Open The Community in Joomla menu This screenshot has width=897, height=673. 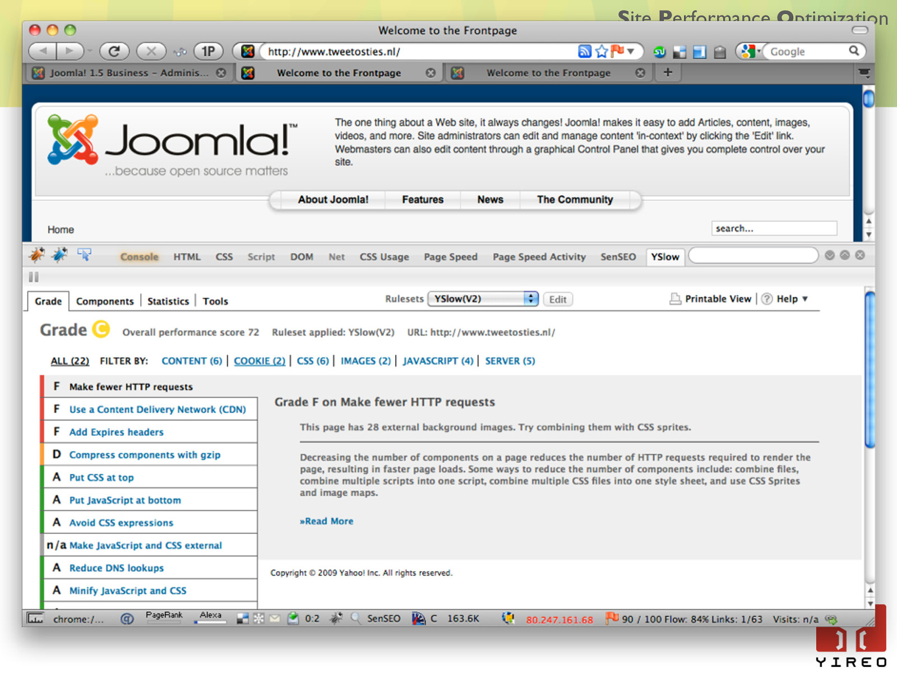click(x=575, y=200)
